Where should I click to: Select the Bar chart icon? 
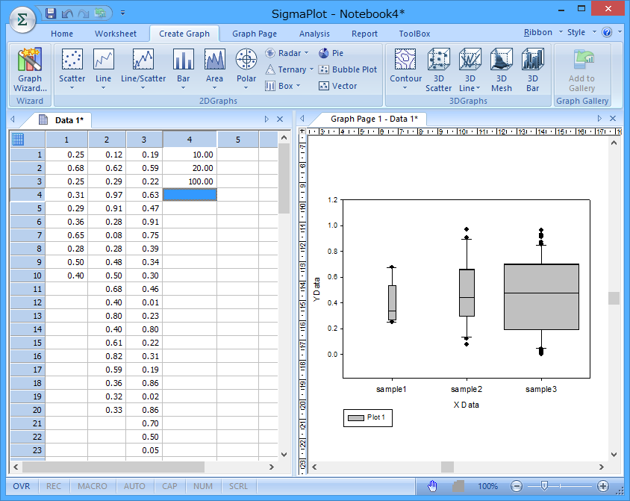(183, 60)
